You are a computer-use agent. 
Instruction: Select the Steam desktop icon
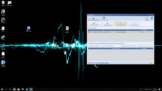click(x=3, y=37)
